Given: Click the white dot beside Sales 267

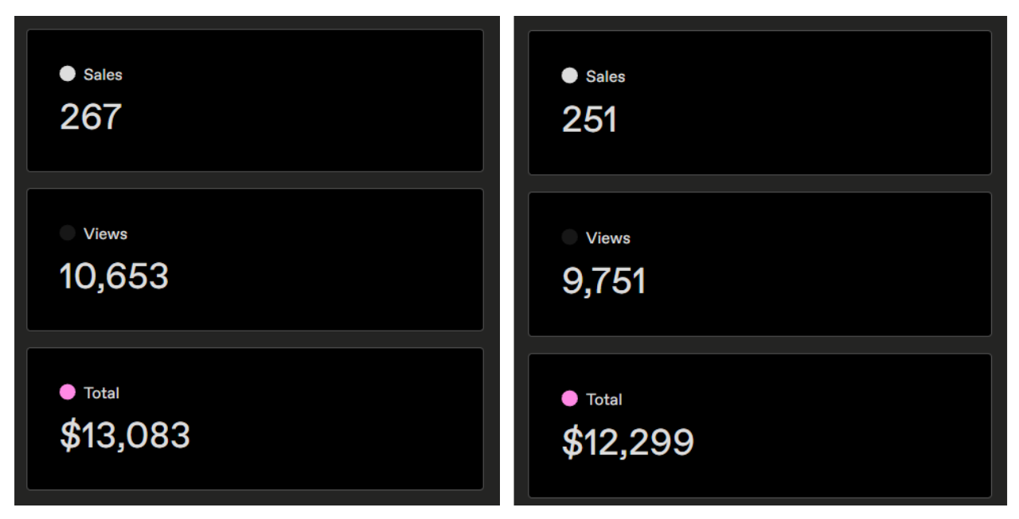Looking at the screenshot, I should (68, 74).
